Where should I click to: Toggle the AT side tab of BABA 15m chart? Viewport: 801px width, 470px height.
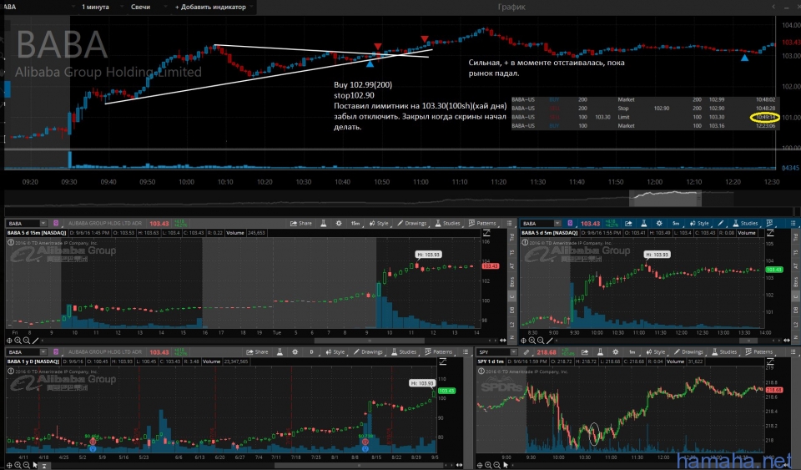(x=511, y=266)
